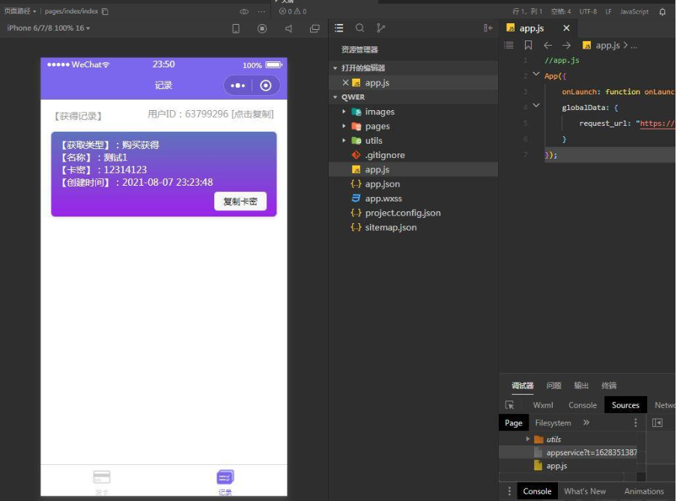Click the notification bell in the status bar
Viewport: 677px width, 501px height.
(662, 12)
